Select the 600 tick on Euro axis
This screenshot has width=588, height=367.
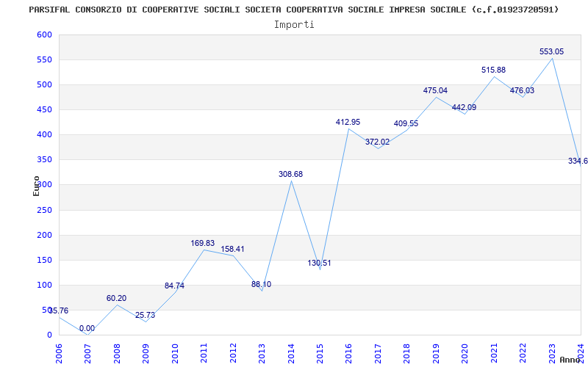click(x=44, y=34)
